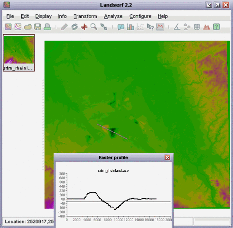This screenshot has width=233, height=228.
Task: Click the histogram bar chart icon
Action: click(131, 27)
